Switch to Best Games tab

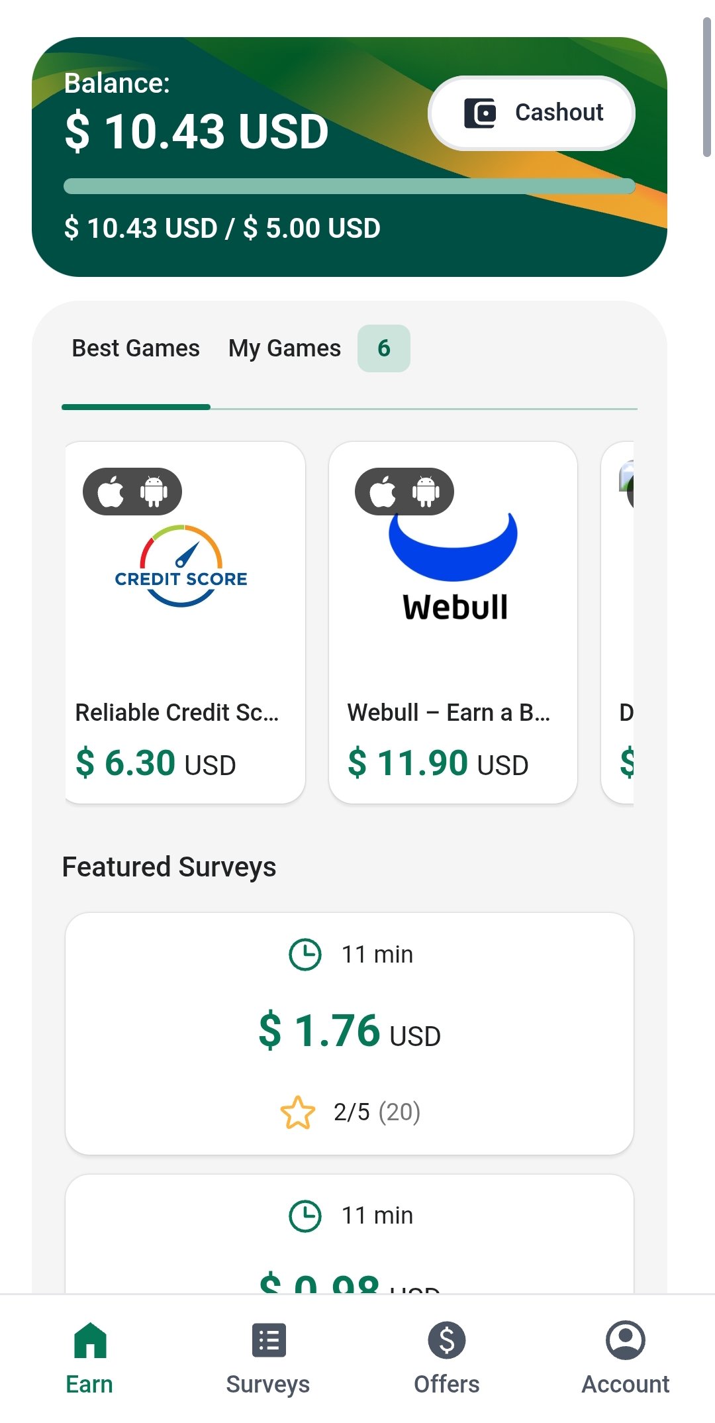[136, 348]
